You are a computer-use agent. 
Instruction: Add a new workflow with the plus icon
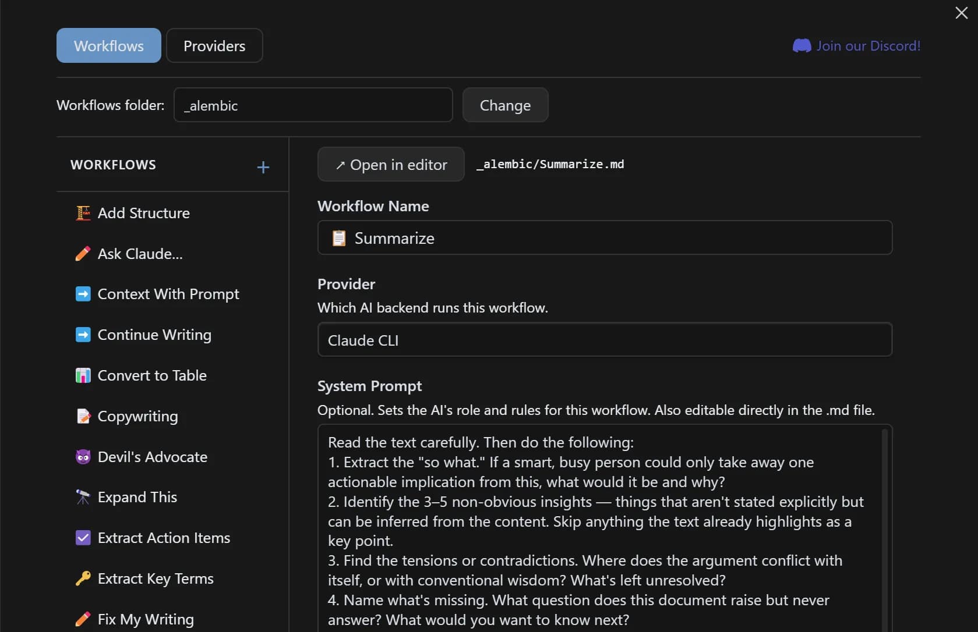pos(263,168)
